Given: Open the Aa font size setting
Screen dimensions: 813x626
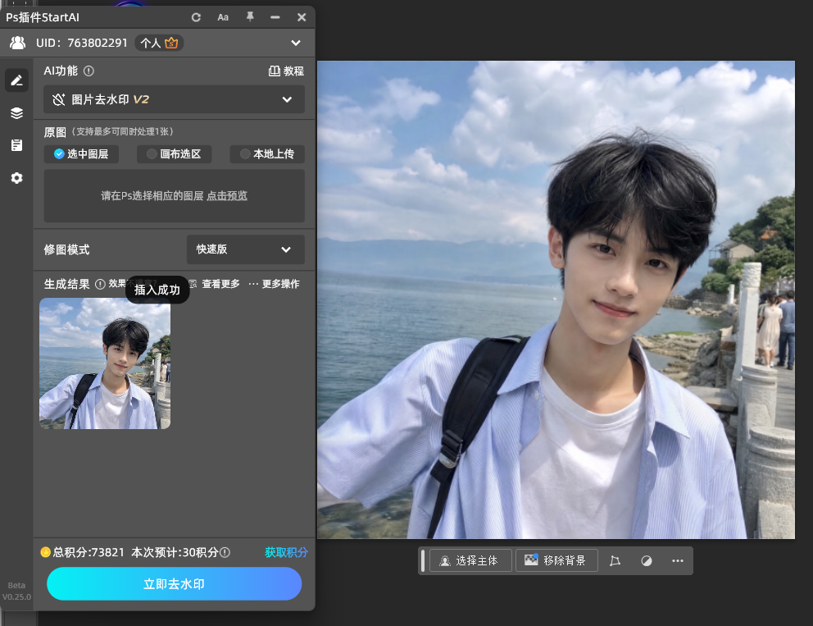Looking at the screenshot, I should click(x=223, y=17).
